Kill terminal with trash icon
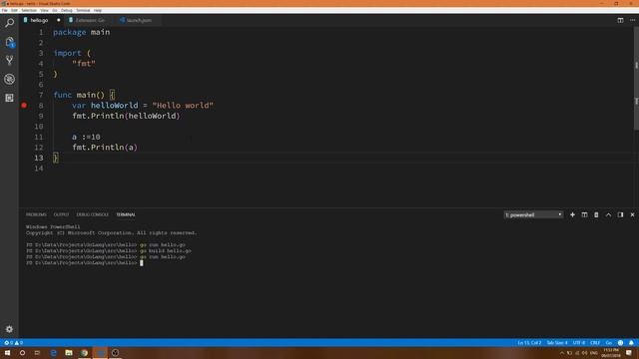 (596, 215)
